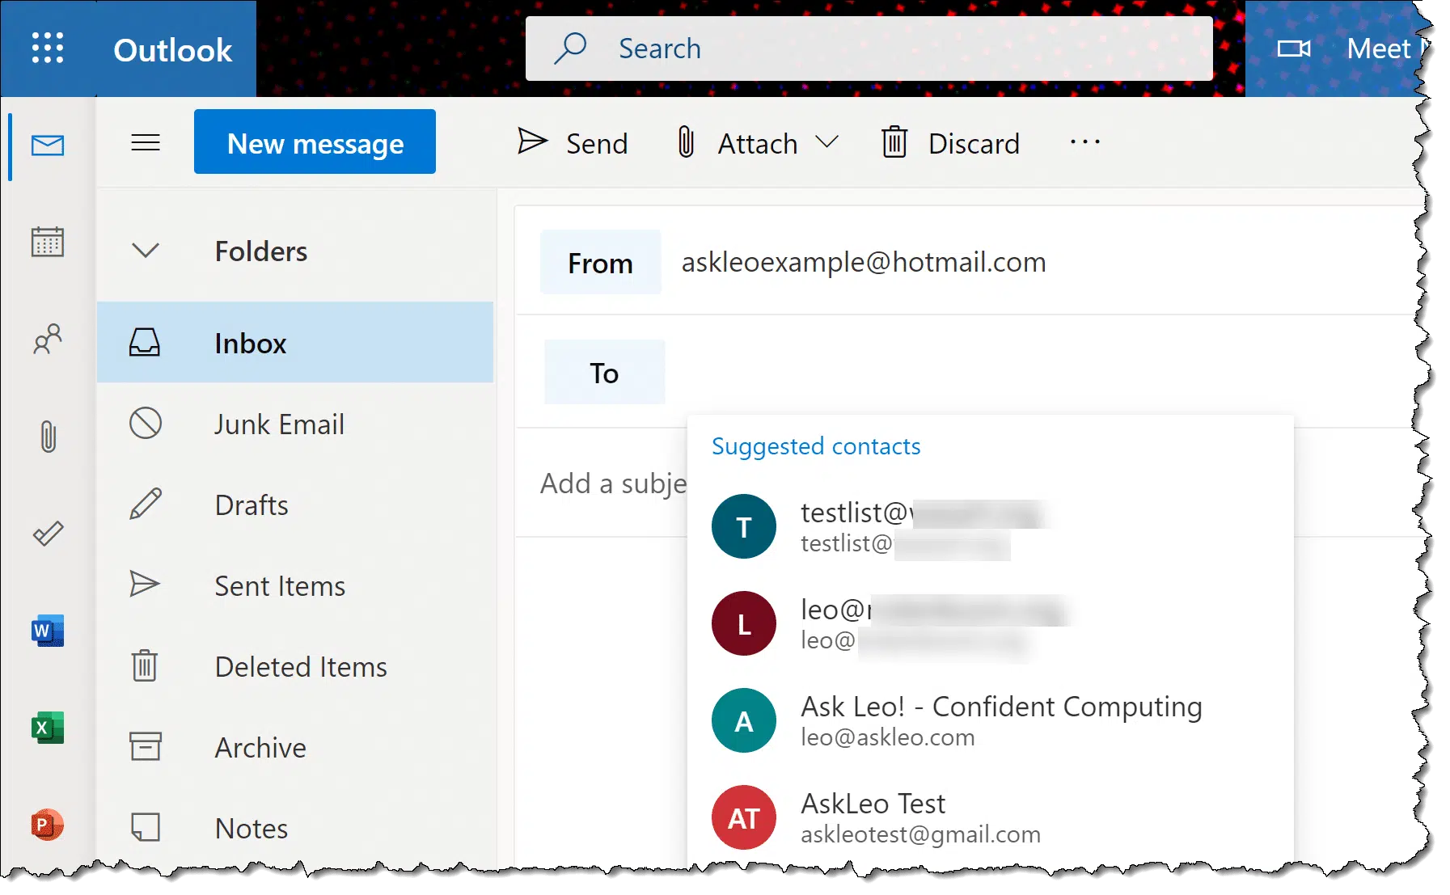Select Ask Leo! - Confident Computing contact
Viewport: 1450px width, 895px height.
(x=991, y=721)
